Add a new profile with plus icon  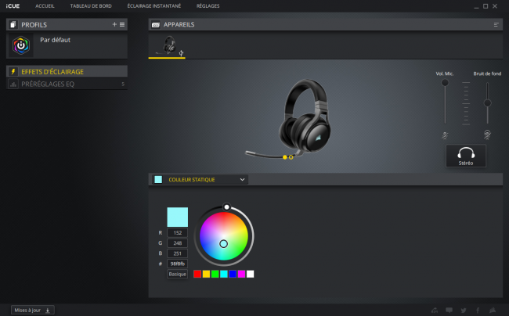[x=114, y=24]
